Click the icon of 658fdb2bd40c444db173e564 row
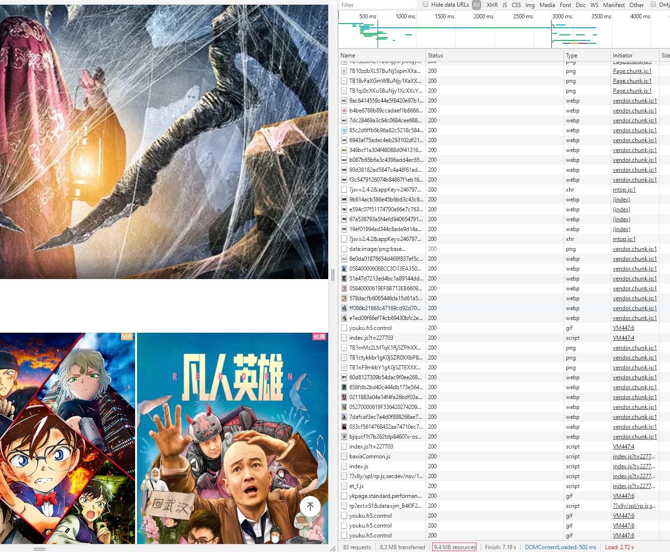The height and width of the screenshot is (552, 670). click(x=344, y=387)
